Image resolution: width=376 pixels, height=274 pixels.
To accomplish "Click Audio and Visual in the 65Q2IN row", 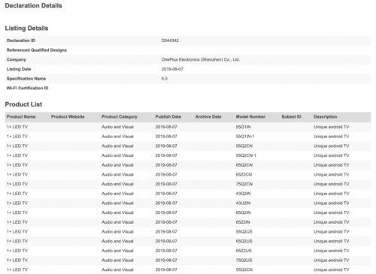I will (x=117, y=212).
